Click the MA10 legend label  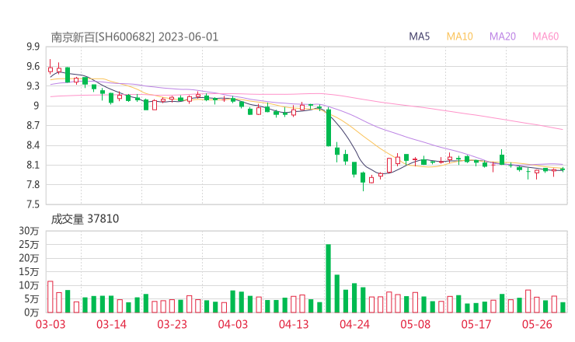coord(459,37)
